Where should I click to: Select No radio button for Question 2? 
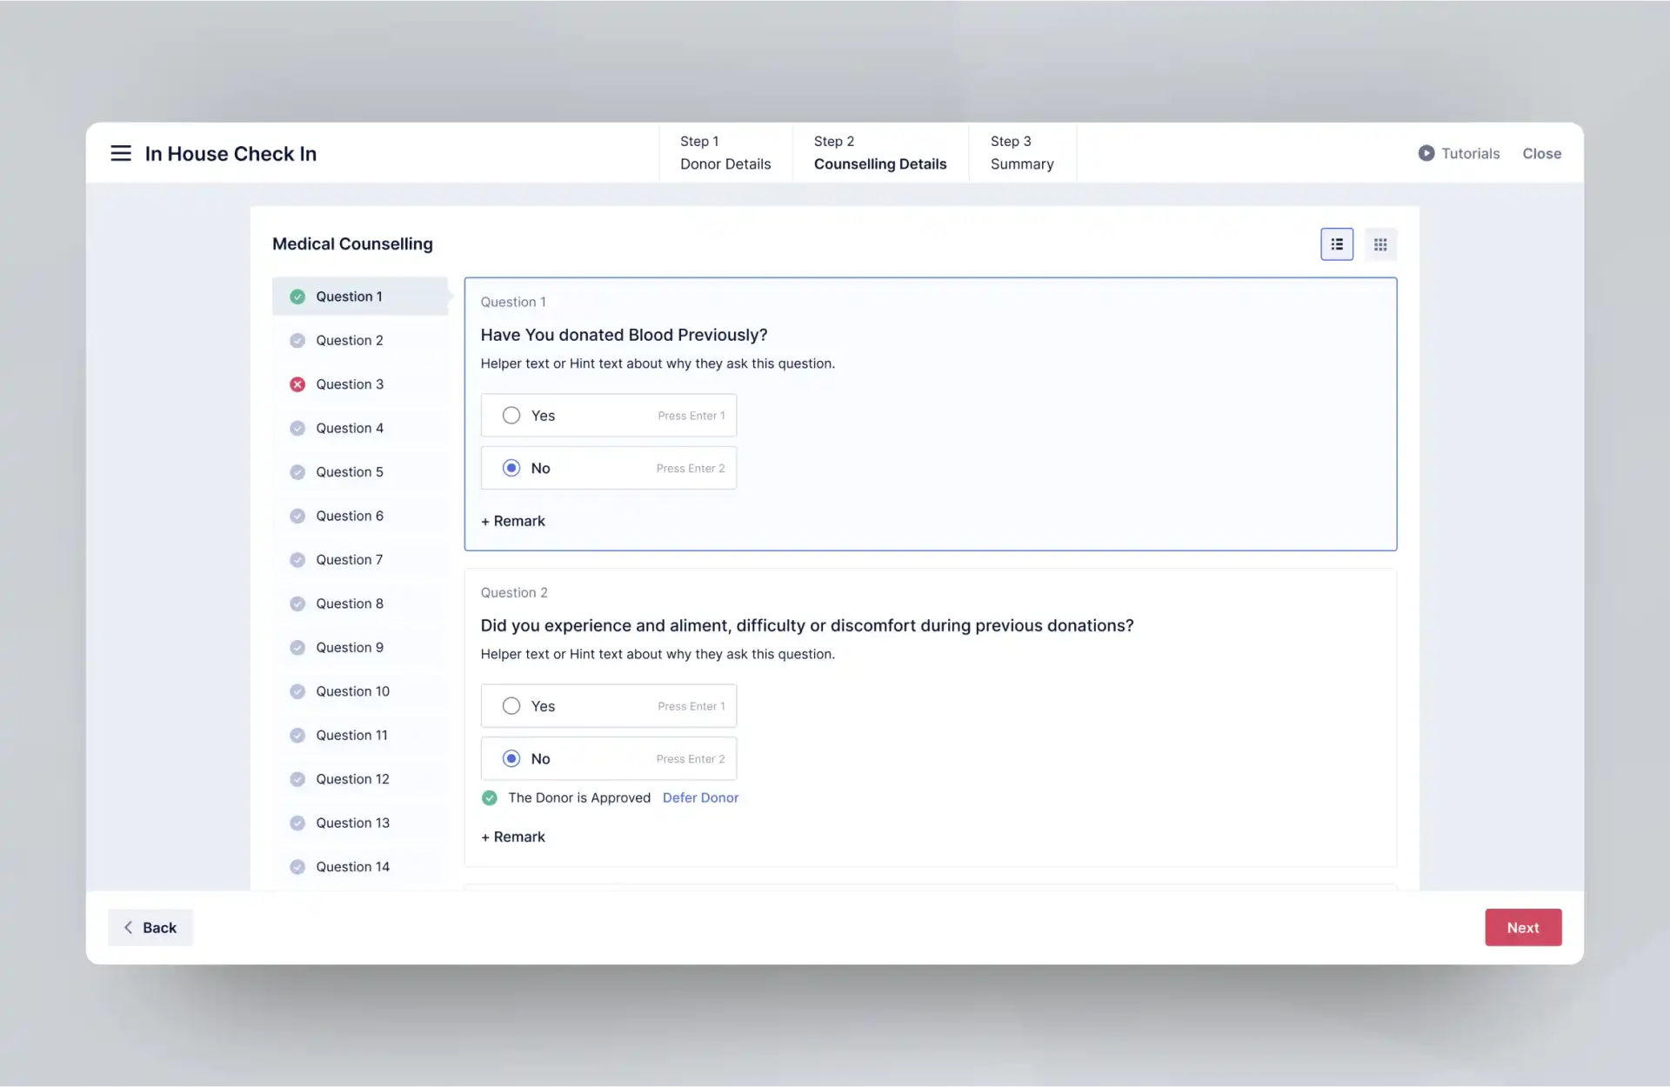(510, 758)
